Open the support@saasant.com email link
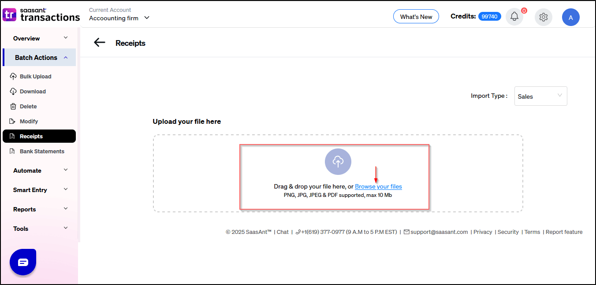Viewport: 596px width, 285px height. (439, 232)
